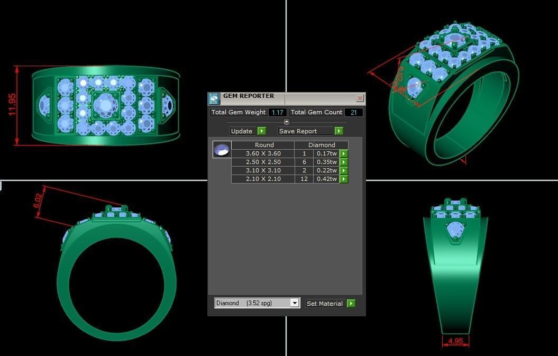Click the 6.02 dimension label in the front view

tap(38, 201)
